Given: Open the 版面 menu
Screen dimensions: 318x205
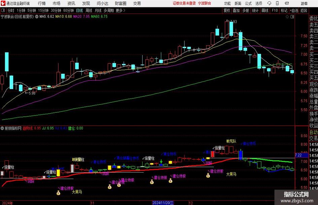Looking at the screenshot, I should tap(238, 3).
